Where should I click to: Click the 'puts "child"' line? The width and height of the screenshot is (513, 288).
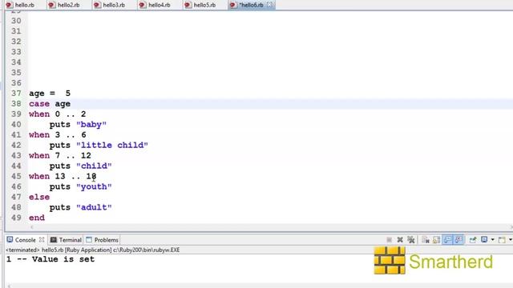pos(80,166)
